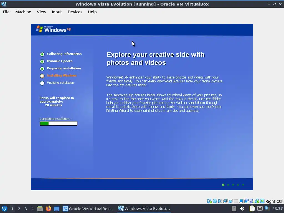Click the CPU virtualization status icon
This screenshot has height=213, width=284.
(252, 201)
